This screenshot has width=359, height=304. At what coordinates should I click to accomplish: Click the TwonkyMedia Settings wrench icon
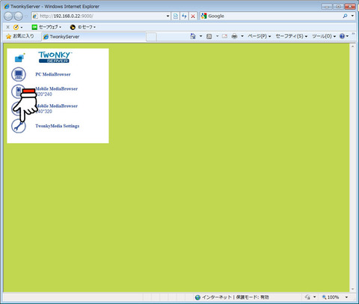click(19, 126)
